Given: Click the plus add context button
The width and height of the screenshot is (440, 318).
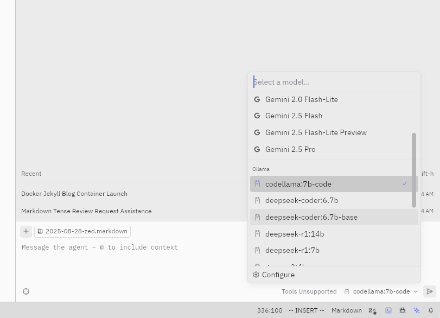Looking at the screenshot, I should point(26,232).
